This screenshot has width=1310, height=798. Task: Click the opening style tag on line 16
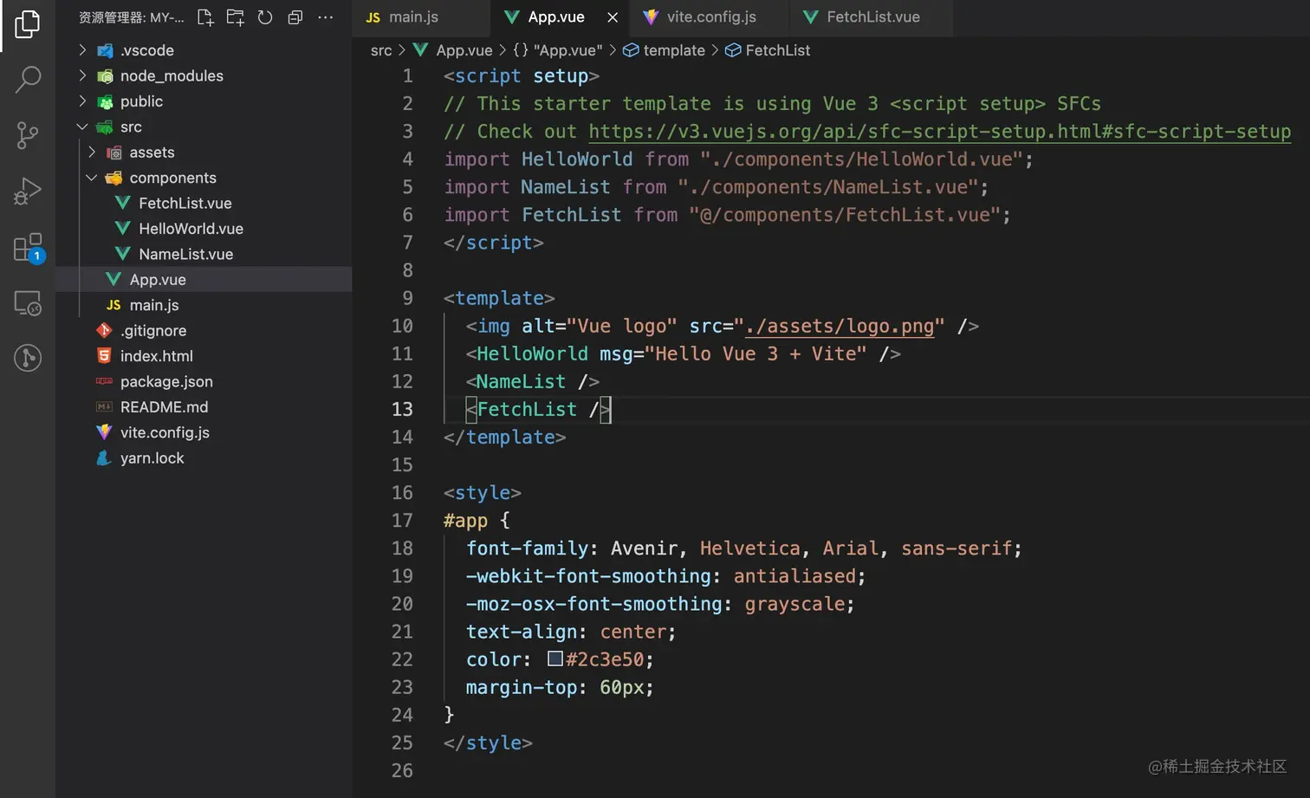click(483, 492)
